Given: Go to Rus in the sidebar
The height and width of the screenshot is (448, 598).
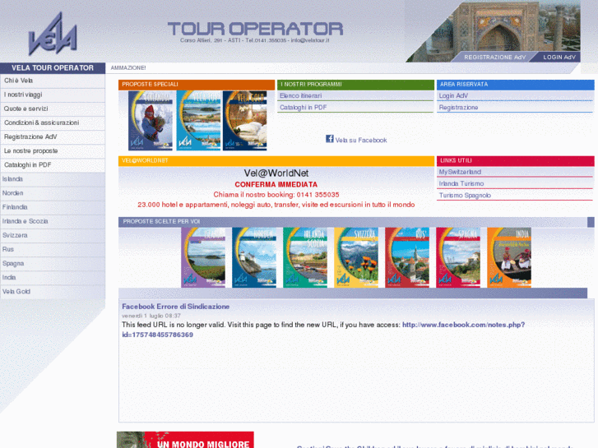Looking at the screenshot, I should point(53,250).
